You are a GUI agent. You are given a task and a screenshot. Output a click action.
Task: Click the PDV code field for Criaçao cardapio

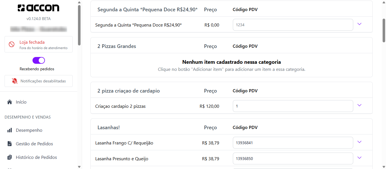coord(293,106)
